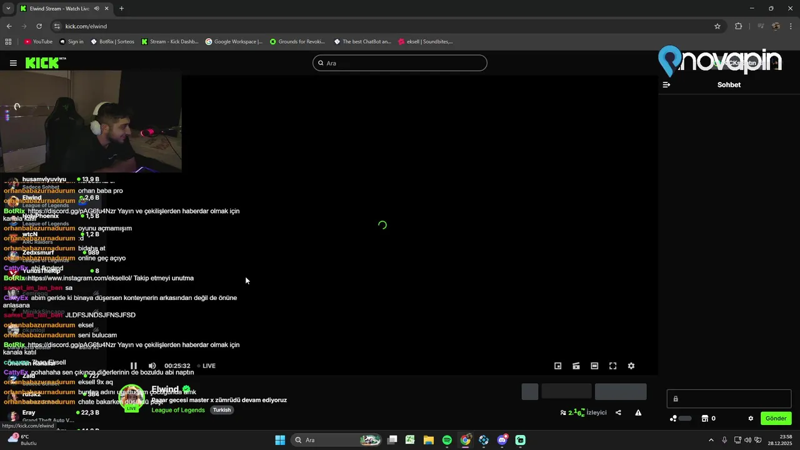The height and width of the screenshot is (450, 800).
Task: Open player settings gear
Action: point(631,366)
